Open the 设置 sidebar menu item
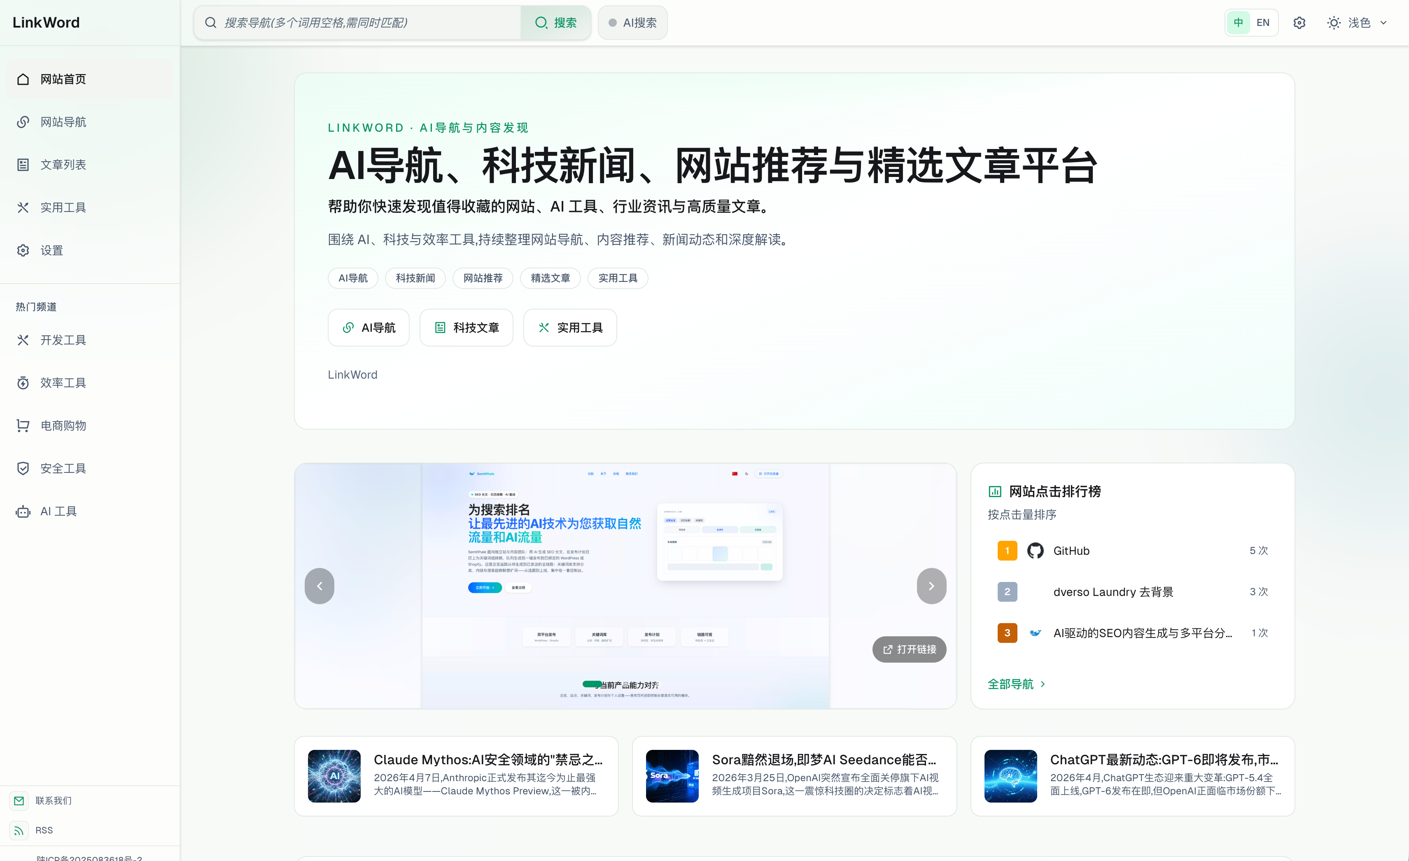Image resolution: width=1409 pixels, height=861 pixels. [90, 250]
